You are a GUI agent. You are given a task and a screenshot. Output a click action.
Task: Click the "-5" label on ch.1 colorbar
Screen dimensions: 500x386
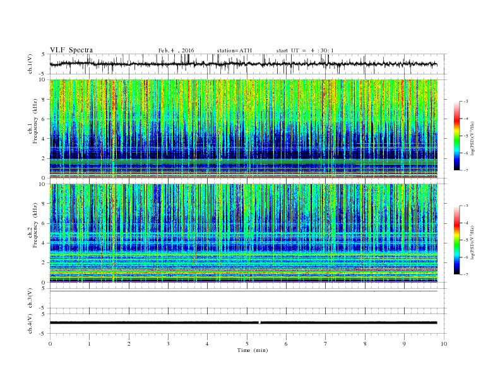point(465,136)
